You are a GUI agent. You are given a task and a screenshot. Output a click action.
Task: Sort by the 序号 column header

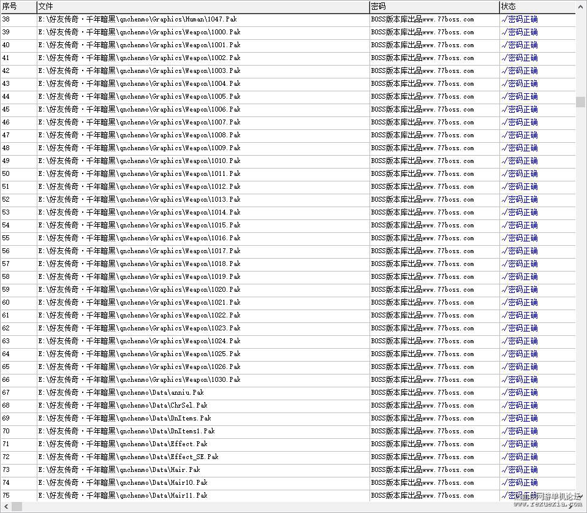19,6
